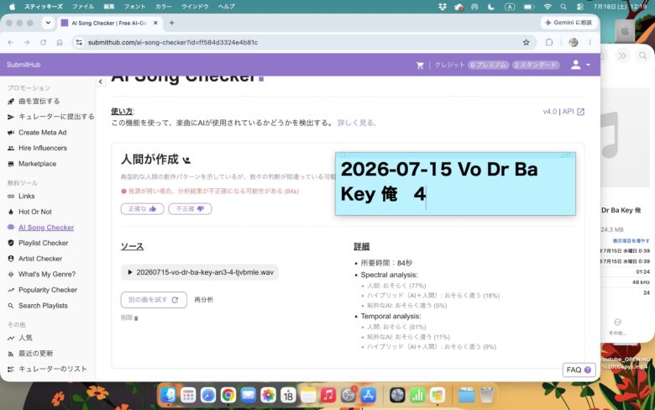655x410 pixels.
Task: Click the 0 プレミアム credits badge
Action: click(489, 65)
